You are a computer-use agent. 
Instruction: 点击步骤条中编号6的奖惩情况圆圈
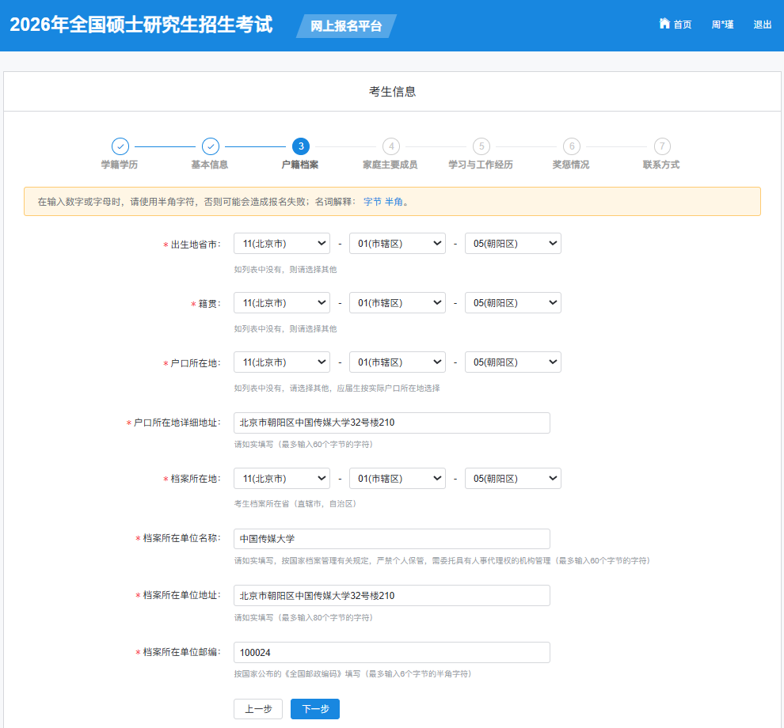pyautogui.click(x=572, y=146)
